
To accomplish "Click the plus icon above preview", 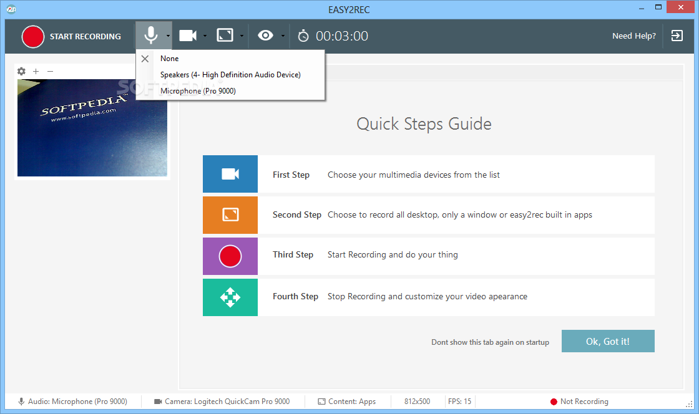I will [36, 71].
